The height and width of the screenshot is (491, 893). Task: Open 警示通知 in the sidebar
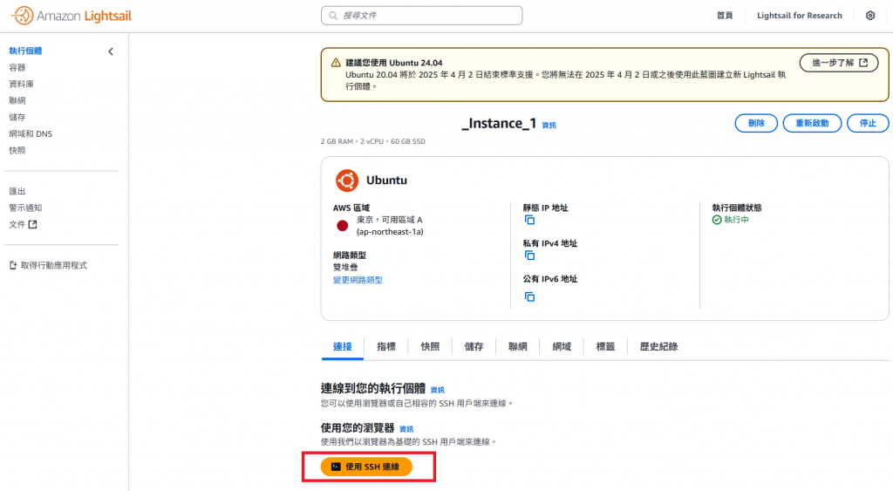click(x=25, y=208)
